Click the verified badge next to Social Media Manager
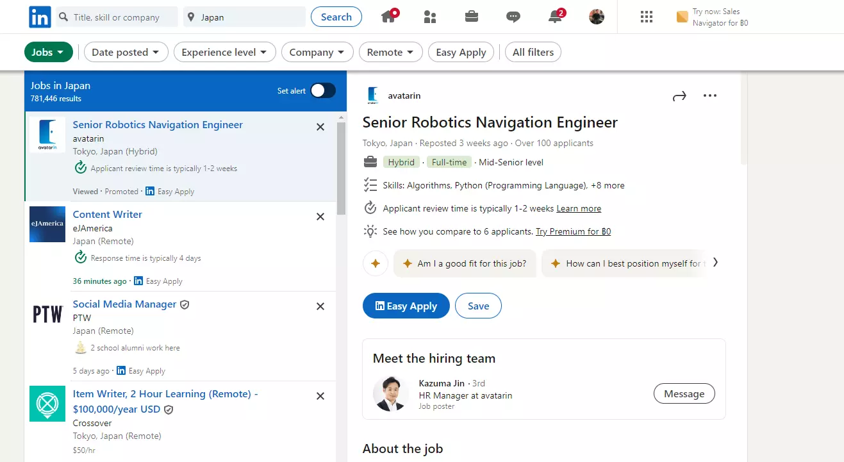Image resolution: width=844 pixels, height=462 pixels. [x=185, y=305]
